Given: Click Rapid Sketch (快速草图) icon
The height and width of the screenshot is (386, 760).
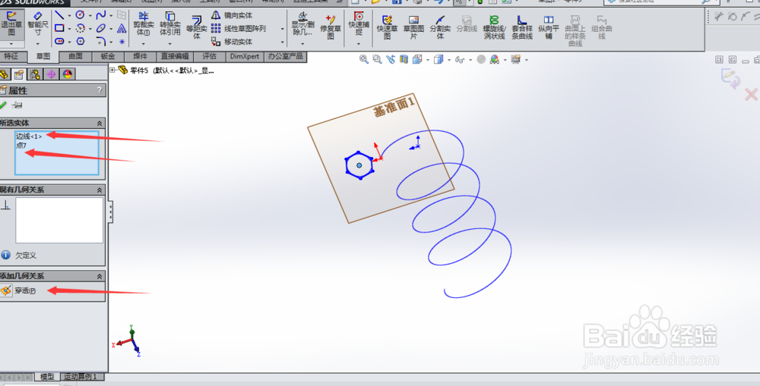Looking at the screenshot, I should pyautogui.click(x=387, y=20).
